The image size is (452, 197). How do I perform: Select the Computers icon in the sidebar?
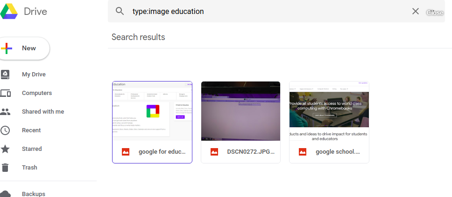(6, 93)
